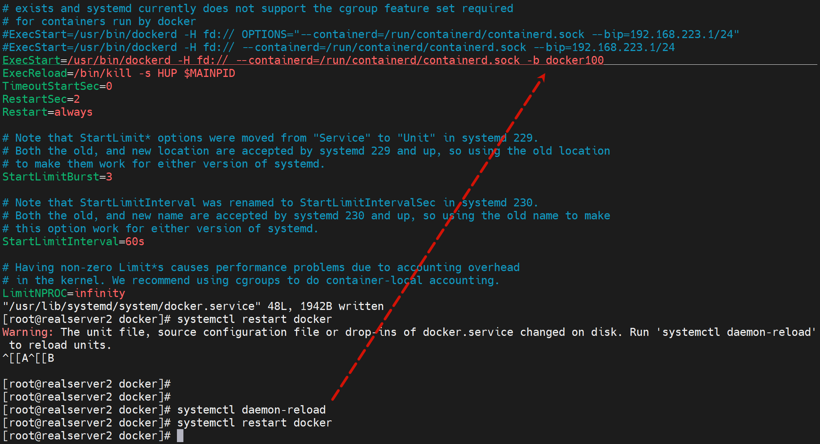Click the '^[[A^[[B' escape sequence text

point(28,358)
